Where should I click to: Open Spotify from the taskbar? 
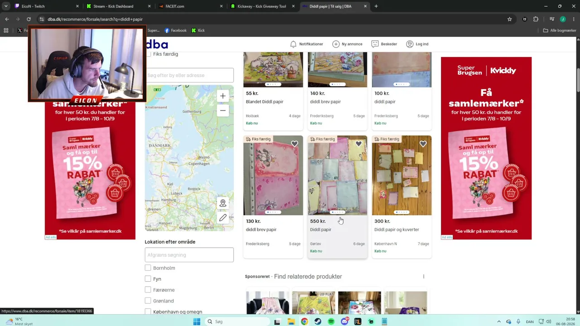pyautogui.click(x=331, y=321)
